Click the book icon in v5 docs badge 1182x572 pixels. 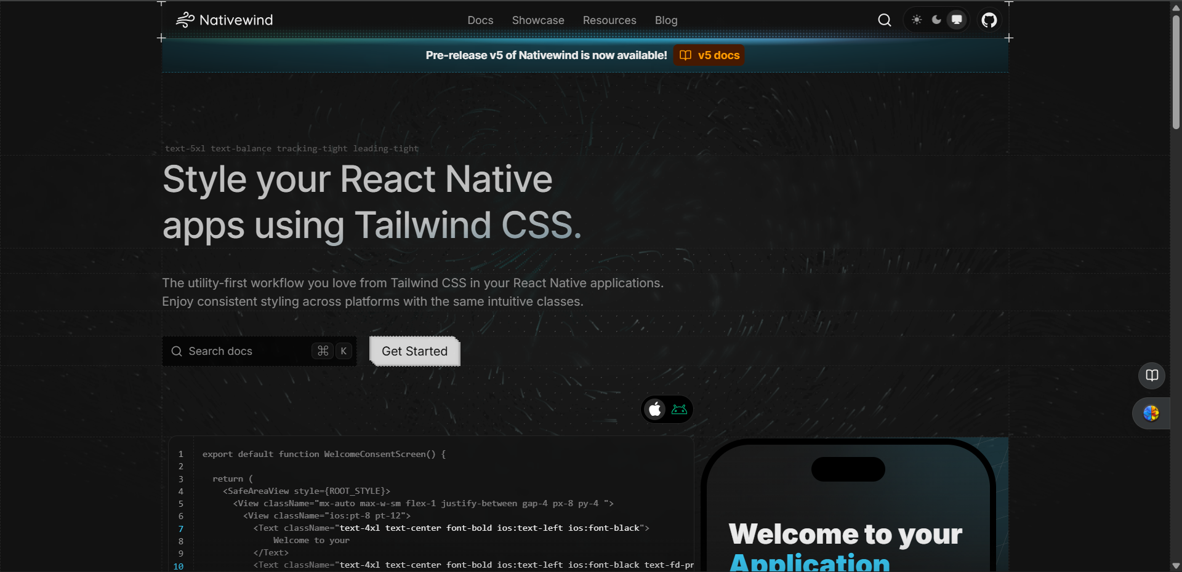coord(685,55)
